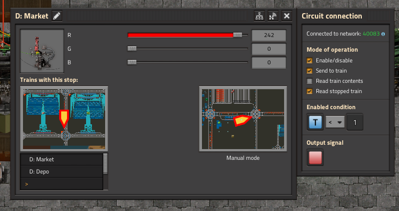The height and width of the screenshot is (211, 399).
Task: Open the T signal selector in Enabled condition
Action: coord(315,122)
